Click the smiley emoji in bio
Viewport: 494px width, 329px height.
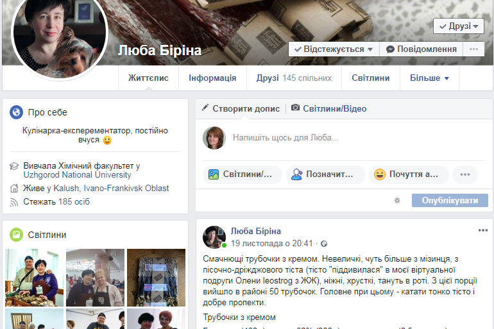click(107, 140)
